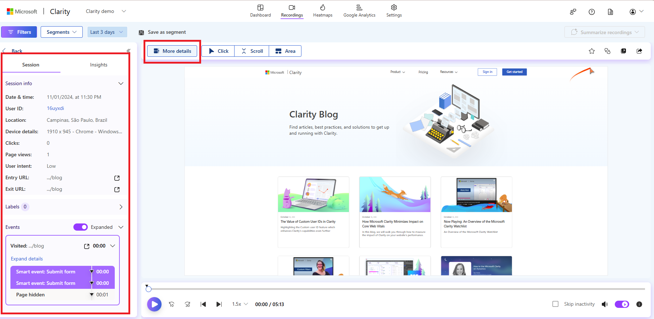
Task: Open the account profile menu
Action: pyautogui.click(x=636, y=11)
